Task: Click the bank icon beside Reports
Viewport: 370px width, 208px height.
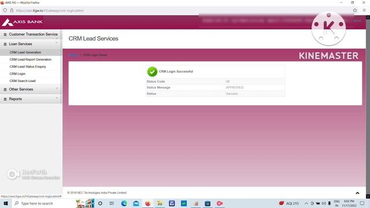Action: click(5, 99)
